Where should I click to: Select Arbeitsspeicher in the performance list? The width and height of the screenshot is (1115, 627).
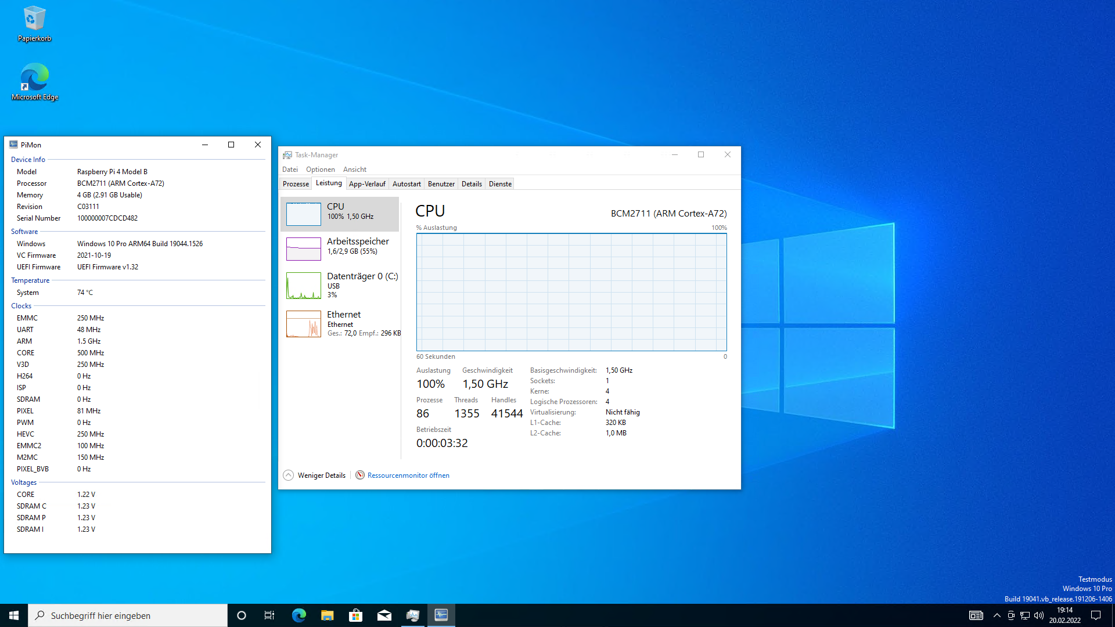340,248
